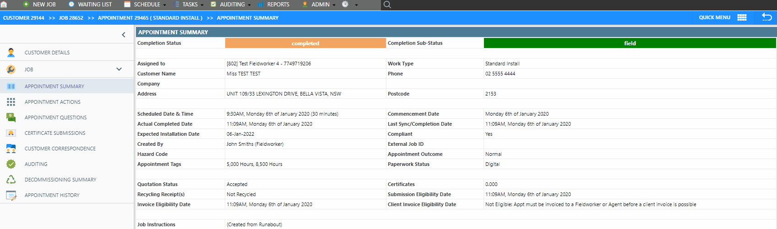777x229 pixels.
Task: Open the settings gear icon
Action: coord(345,5)
